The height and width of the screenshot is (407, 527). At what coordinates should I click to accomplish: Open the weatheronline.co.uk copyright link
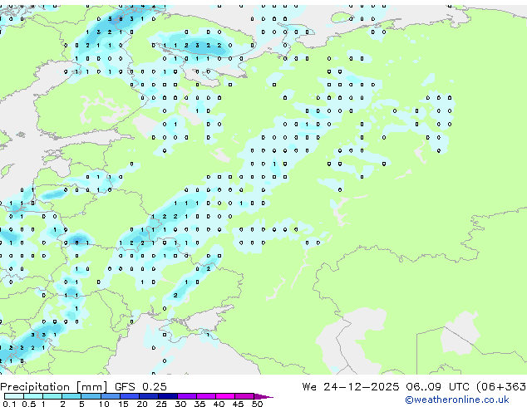pos(456,400)
